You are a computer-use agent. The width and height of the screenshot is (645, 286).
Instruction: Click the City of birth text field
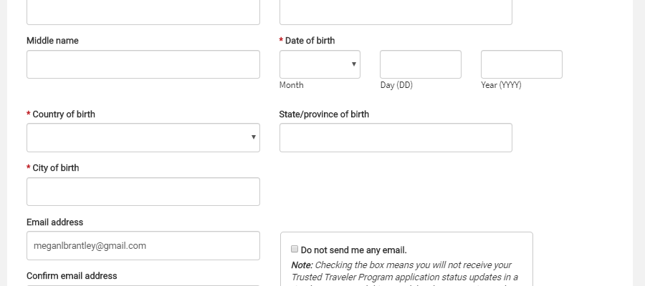[x=143, y=192]
